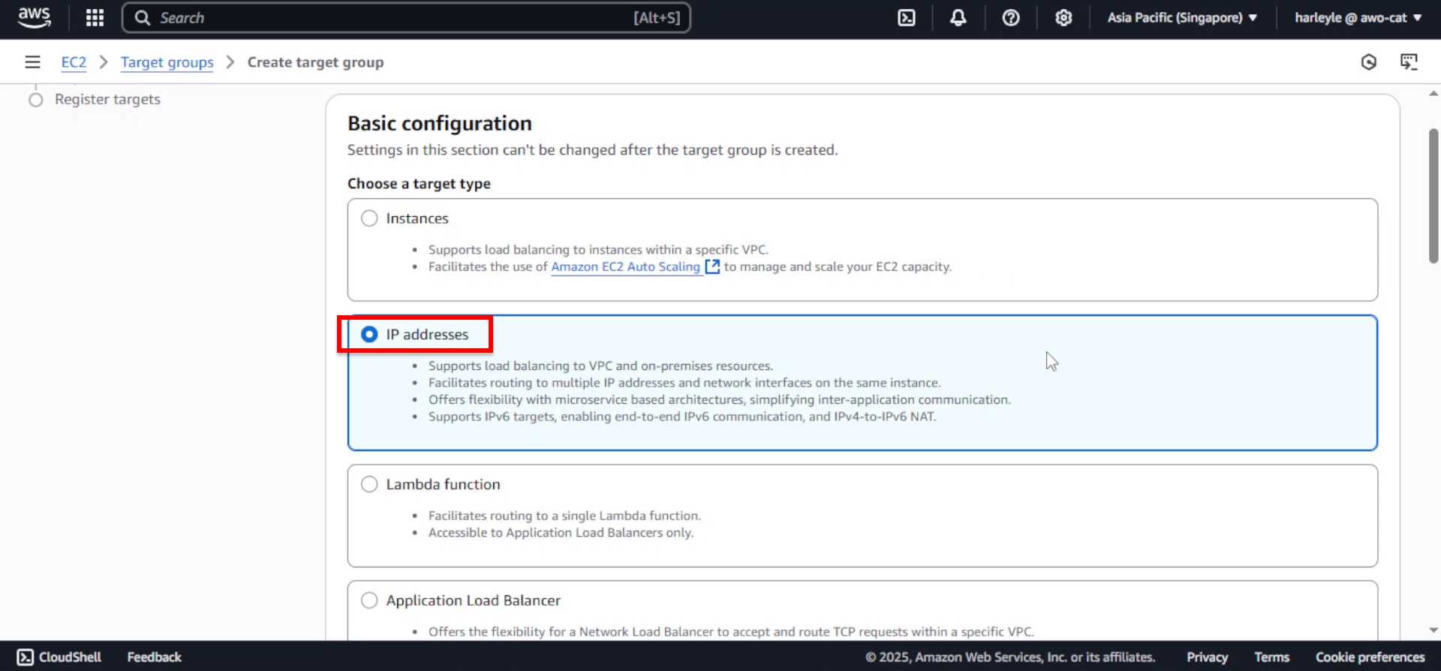The width and height of the screenshot is (1441, 671).
Task: Click the scrollbar down arrow
Action: click(1433, 630)
